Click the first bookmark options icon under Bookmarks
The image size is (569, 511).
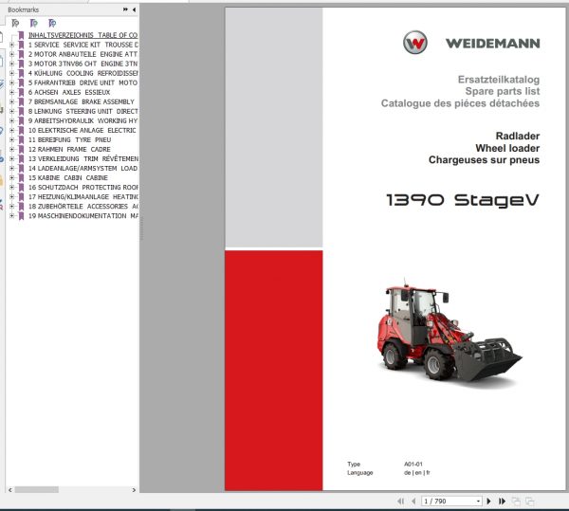(x=15, y=23)
